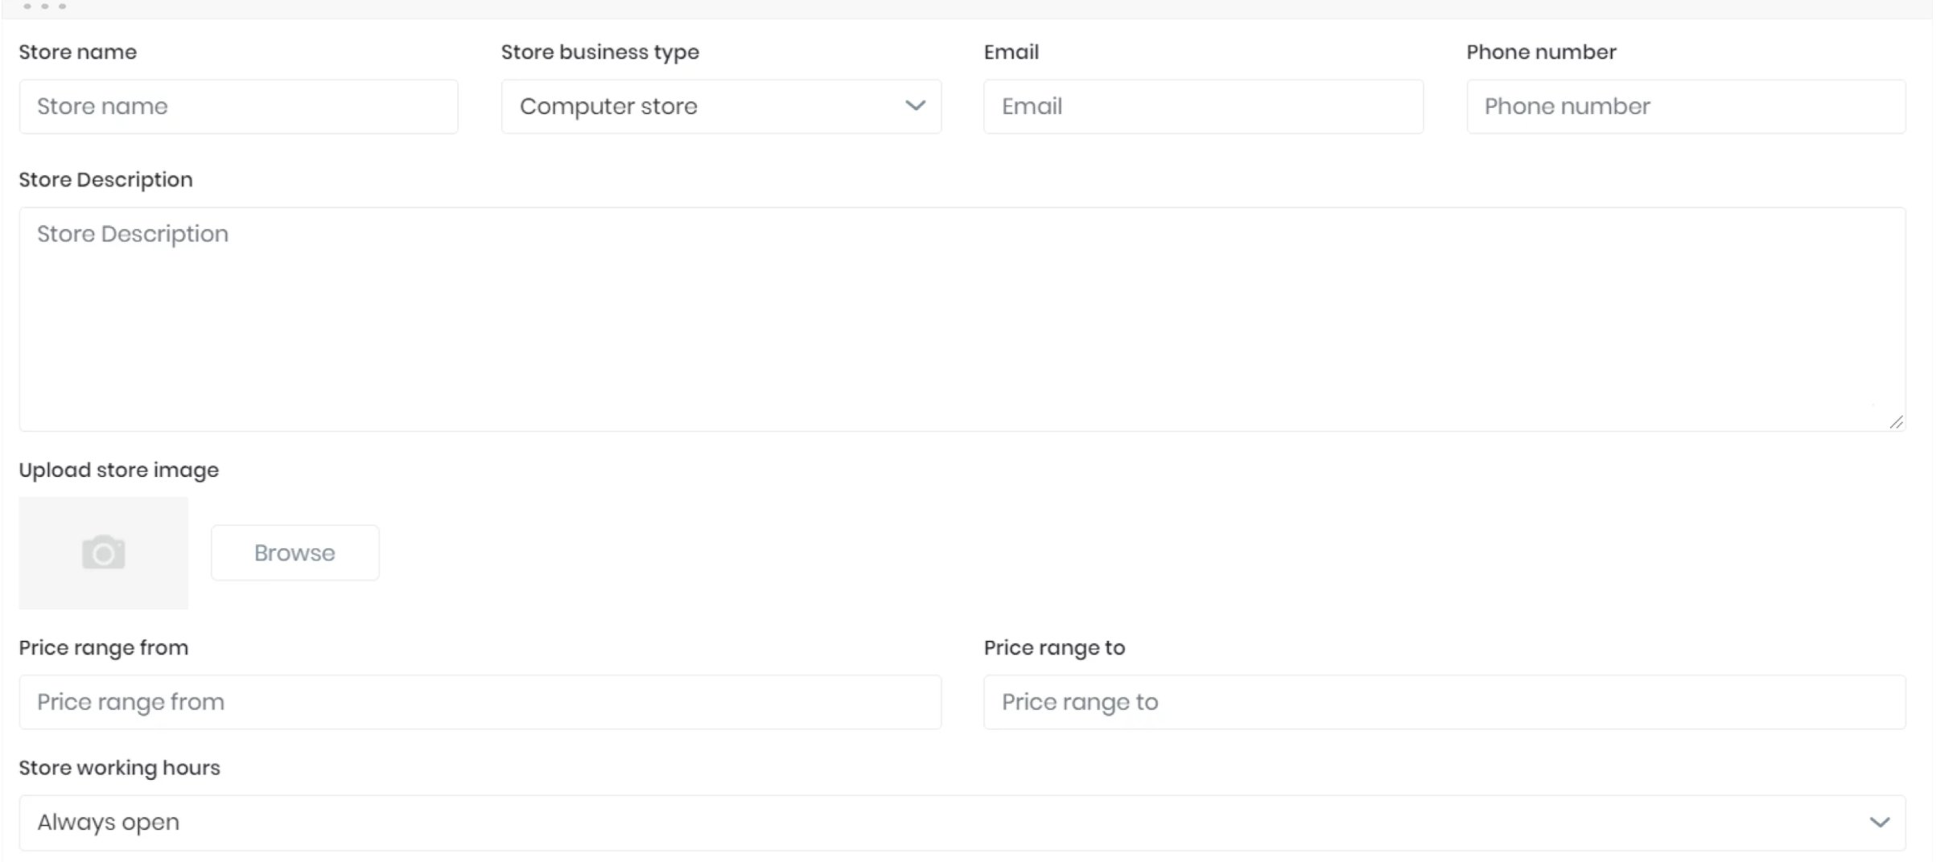Viewport: 1936px width, 862px height.
Task: Click the Store working hours label
Action: 119,767
